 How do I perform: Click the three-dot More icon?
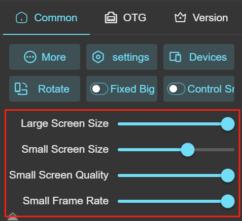coord(30,57)
